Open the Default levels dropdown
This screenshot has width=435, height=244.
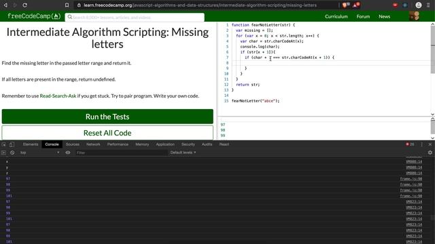(x=183, y=152)
